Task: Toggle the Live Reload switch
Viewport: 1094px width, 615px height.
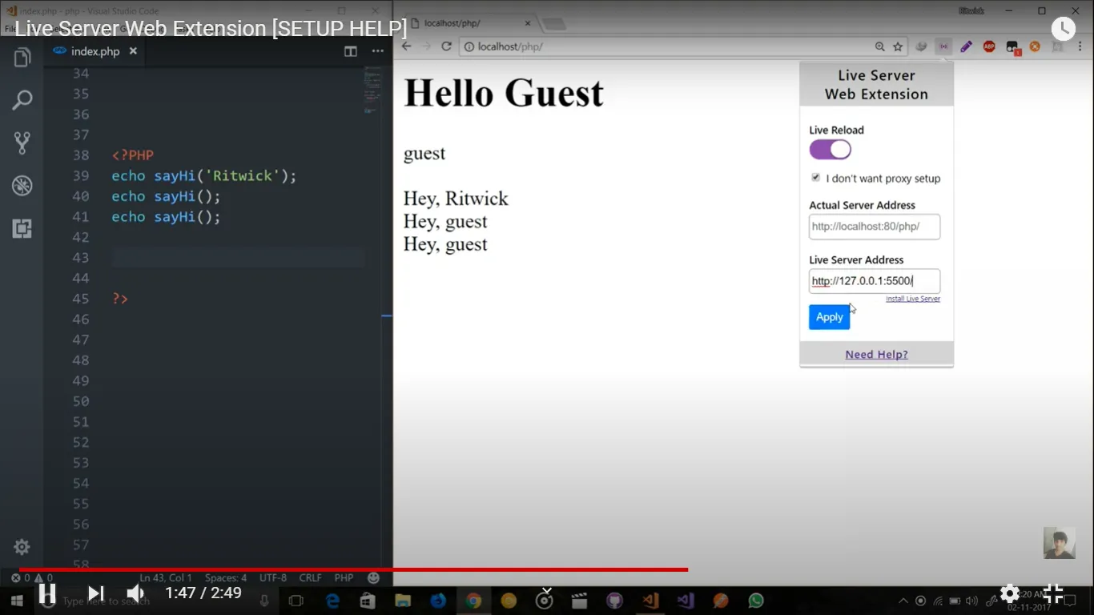Action: (830, 150)
